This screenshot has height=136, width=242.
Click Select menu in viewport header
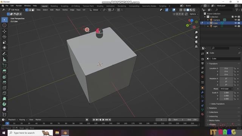45,10
